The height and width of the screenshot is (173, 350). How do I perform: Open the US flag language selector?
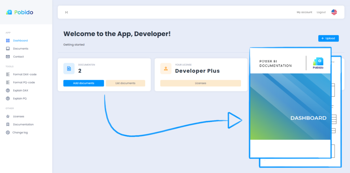[x=334, y=12]
